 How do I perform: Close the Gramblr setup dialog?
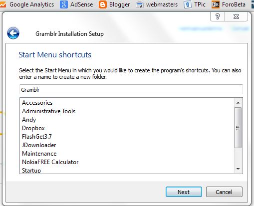click(236, 16)
